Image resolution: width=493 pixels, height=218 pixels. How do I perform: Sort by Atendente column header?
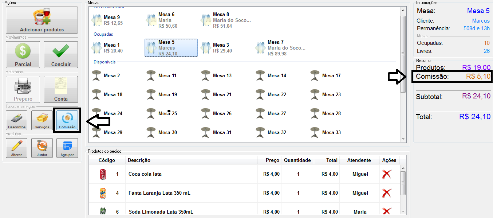click(359, 160)
